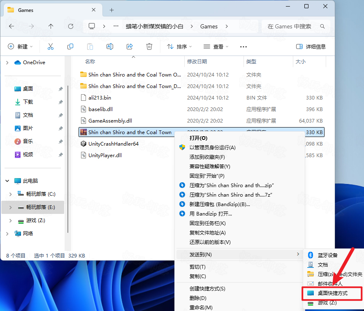The width and height of the screenshot is (364, 311).
Task: Click the ellipsis in address breadcrumb
Action: 116,26
